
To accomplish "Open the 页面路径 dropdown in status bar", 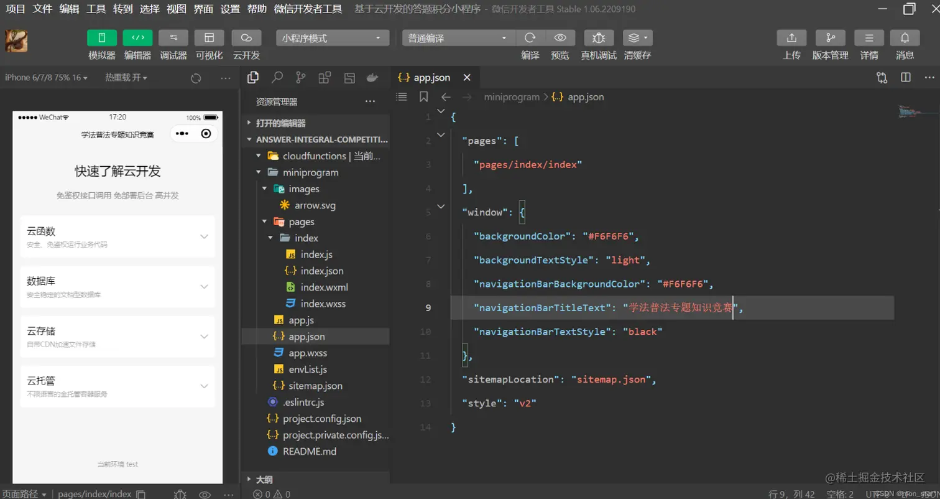I will (x=25, y=494).
